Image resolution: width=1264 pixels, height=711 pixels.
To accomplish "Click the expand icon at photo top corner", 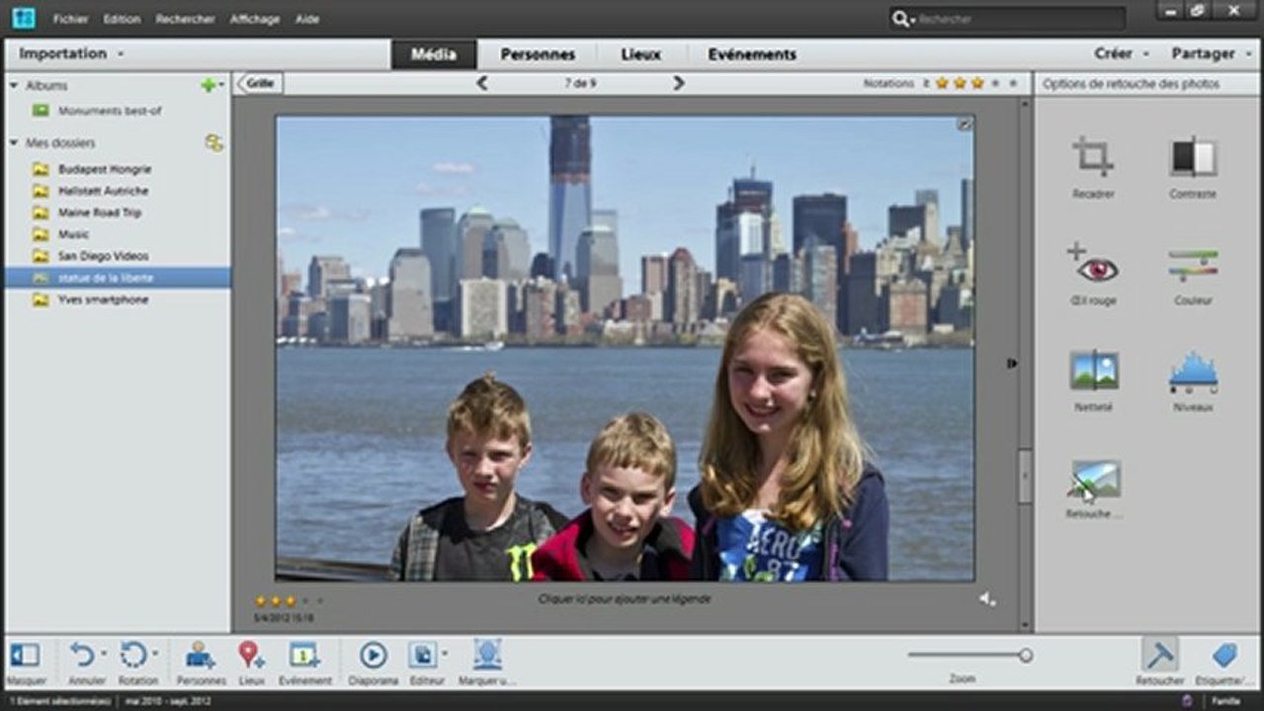I will click(965, 124).
